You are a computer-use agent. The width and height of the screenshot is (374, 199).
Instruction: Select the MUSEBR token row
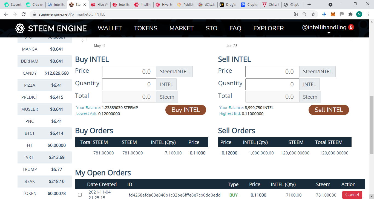point(45,109)
